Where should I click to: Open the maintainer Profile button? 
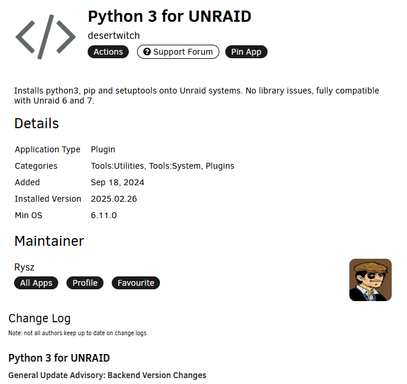[85, 283]
